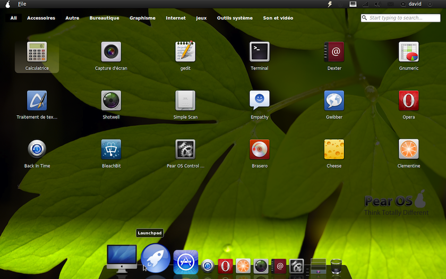Launch Terminal from the app grid
Screen dimensions: 446x279
pos(260,52)
